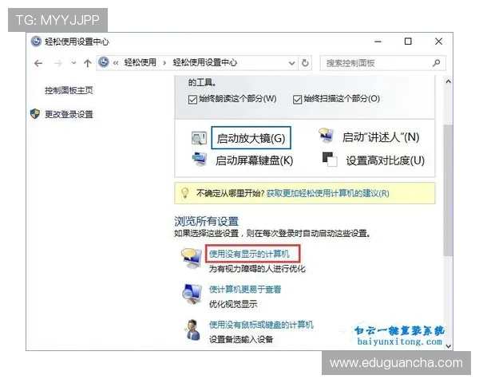Open 使用没有显示的计算机 link
The image size is (479, 383).
249,254
